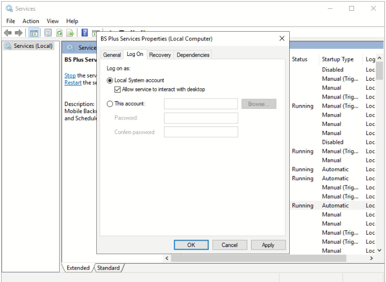
Task: Open the Action menu
Action: [x=31, y=21]
